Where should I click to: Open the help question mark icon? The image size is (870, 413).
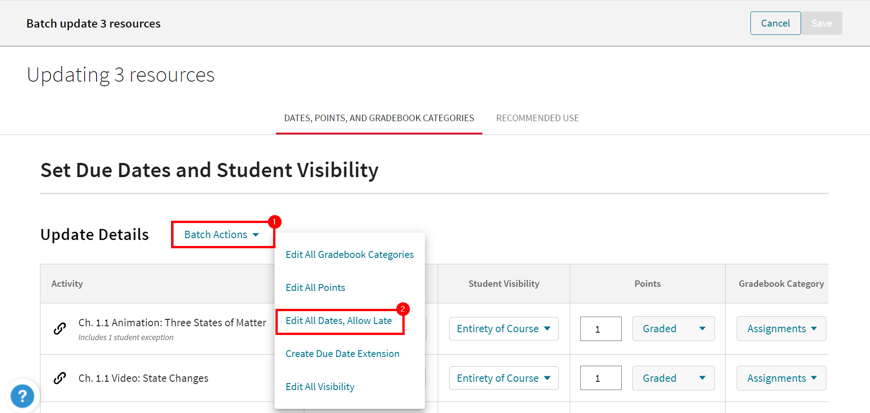(22, 396)
